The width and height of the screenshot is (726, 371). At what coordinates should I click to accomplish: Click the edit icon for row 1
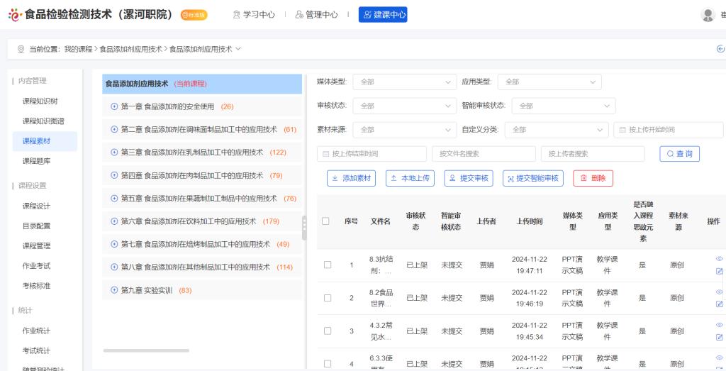click(720, 271)
